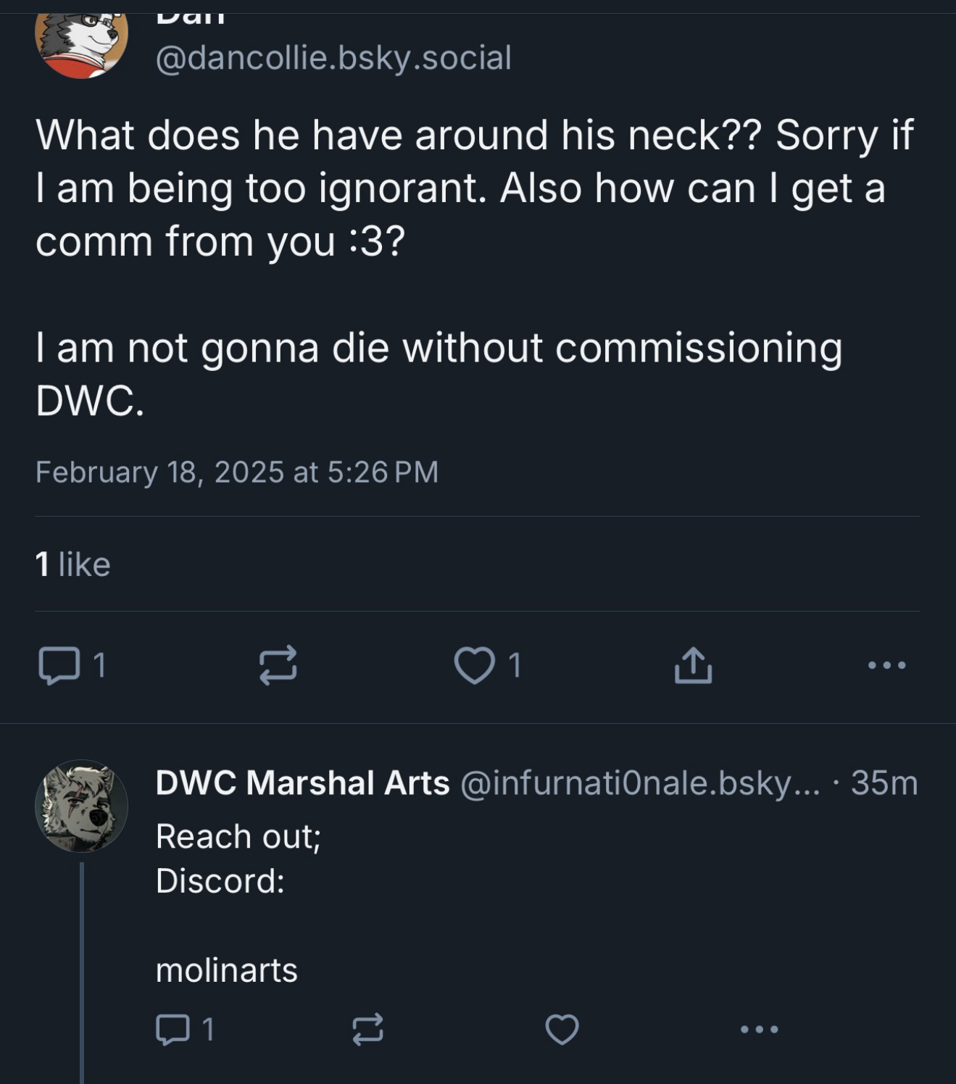Repost Dan's main post
Image resolution: width=956 pixels, height=1084 pixels.
(x=278, y=665)
